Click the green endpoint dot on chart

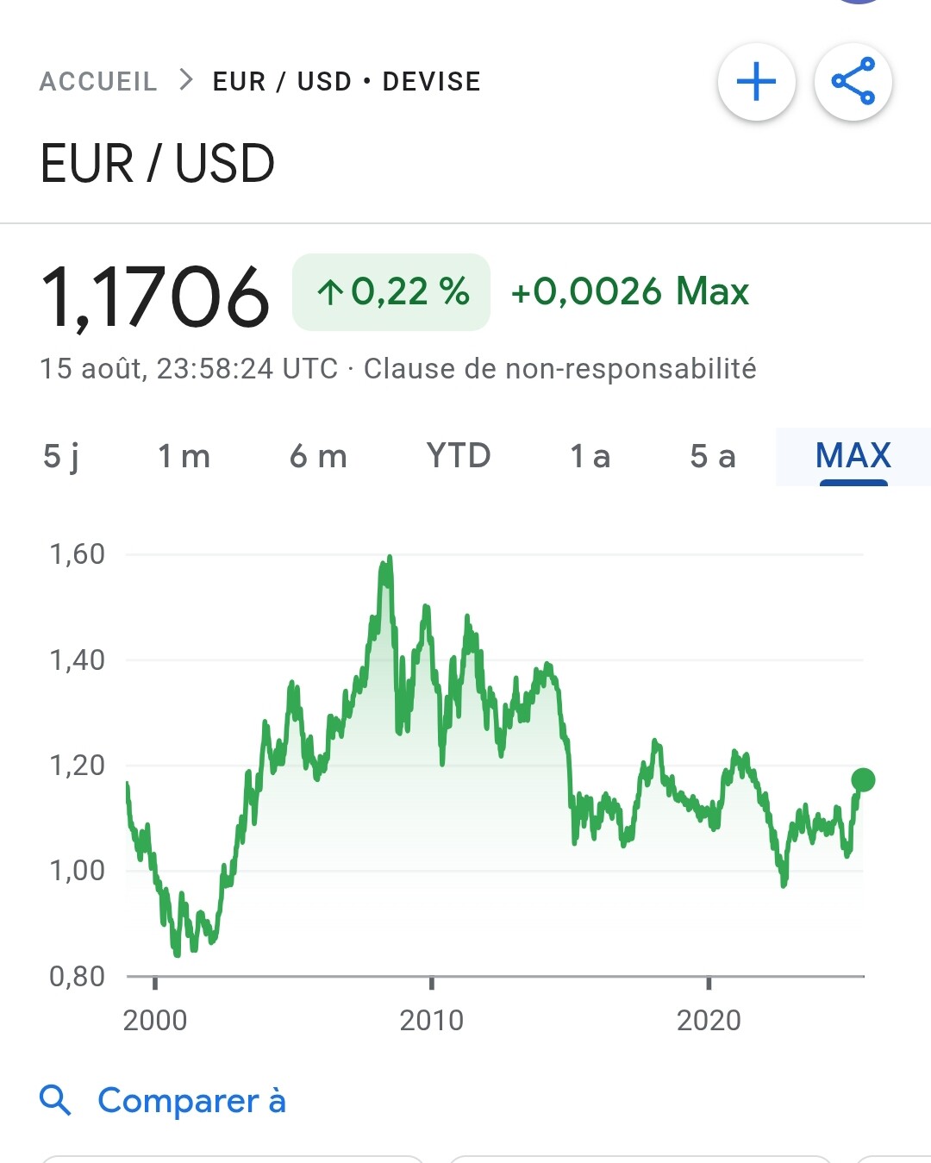tap(863, 780)
